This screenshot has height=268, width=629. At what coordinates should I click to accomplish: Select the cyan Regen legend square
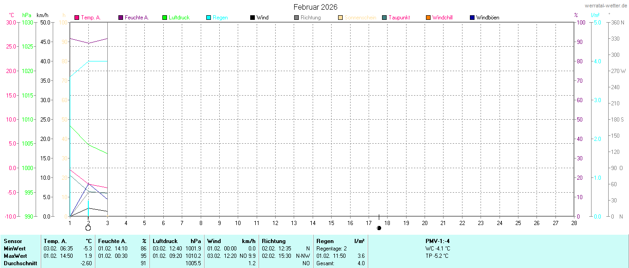[x=209, y=18]
